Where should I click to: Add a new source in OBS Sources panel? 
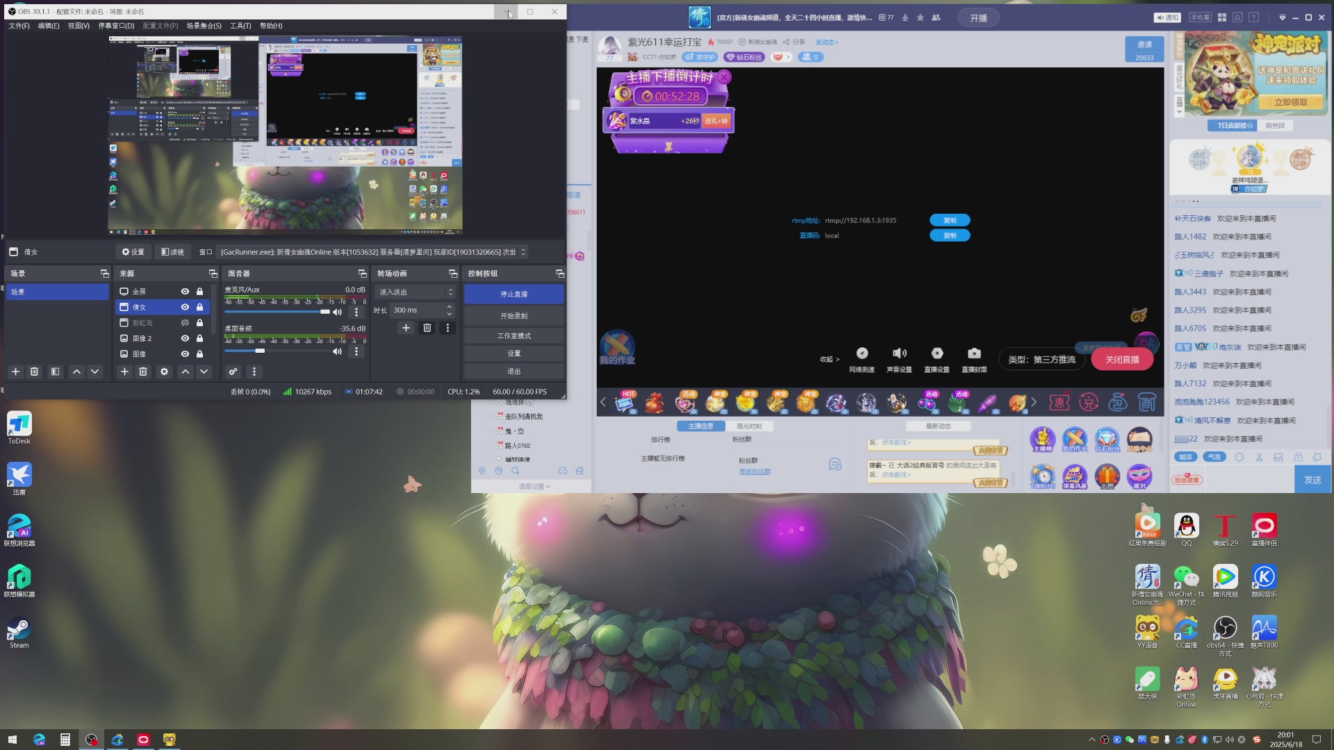(x=124, y=372)
